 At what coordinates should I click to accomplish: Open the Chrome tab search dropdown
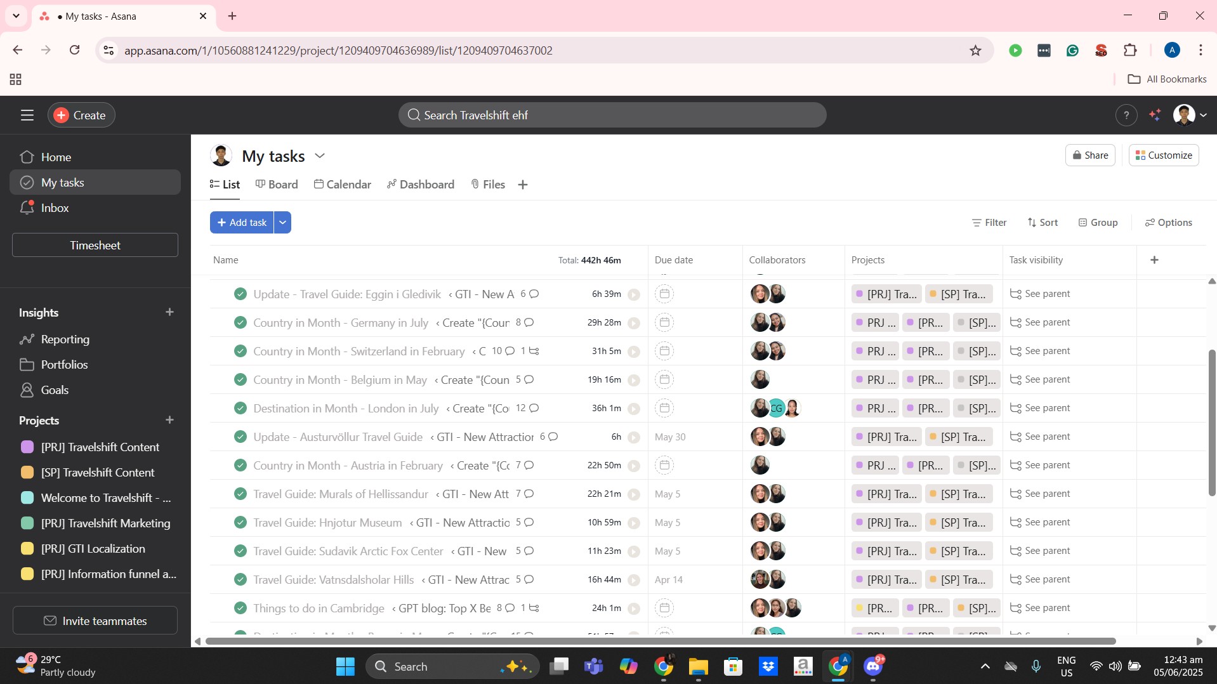coord(16,16)
